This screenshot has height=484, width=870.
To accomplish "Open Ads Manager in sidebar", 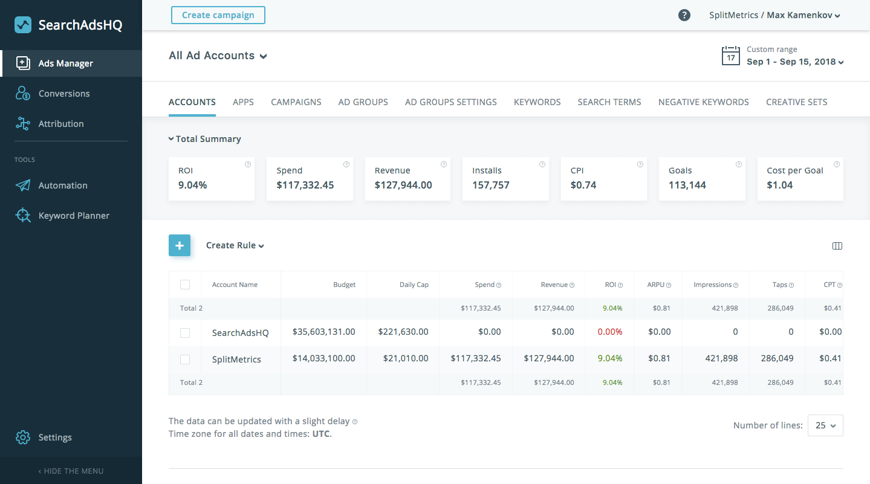I will point(71,63).
